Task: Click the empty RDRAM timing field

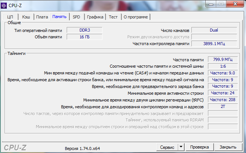Action: coord(223,120)
